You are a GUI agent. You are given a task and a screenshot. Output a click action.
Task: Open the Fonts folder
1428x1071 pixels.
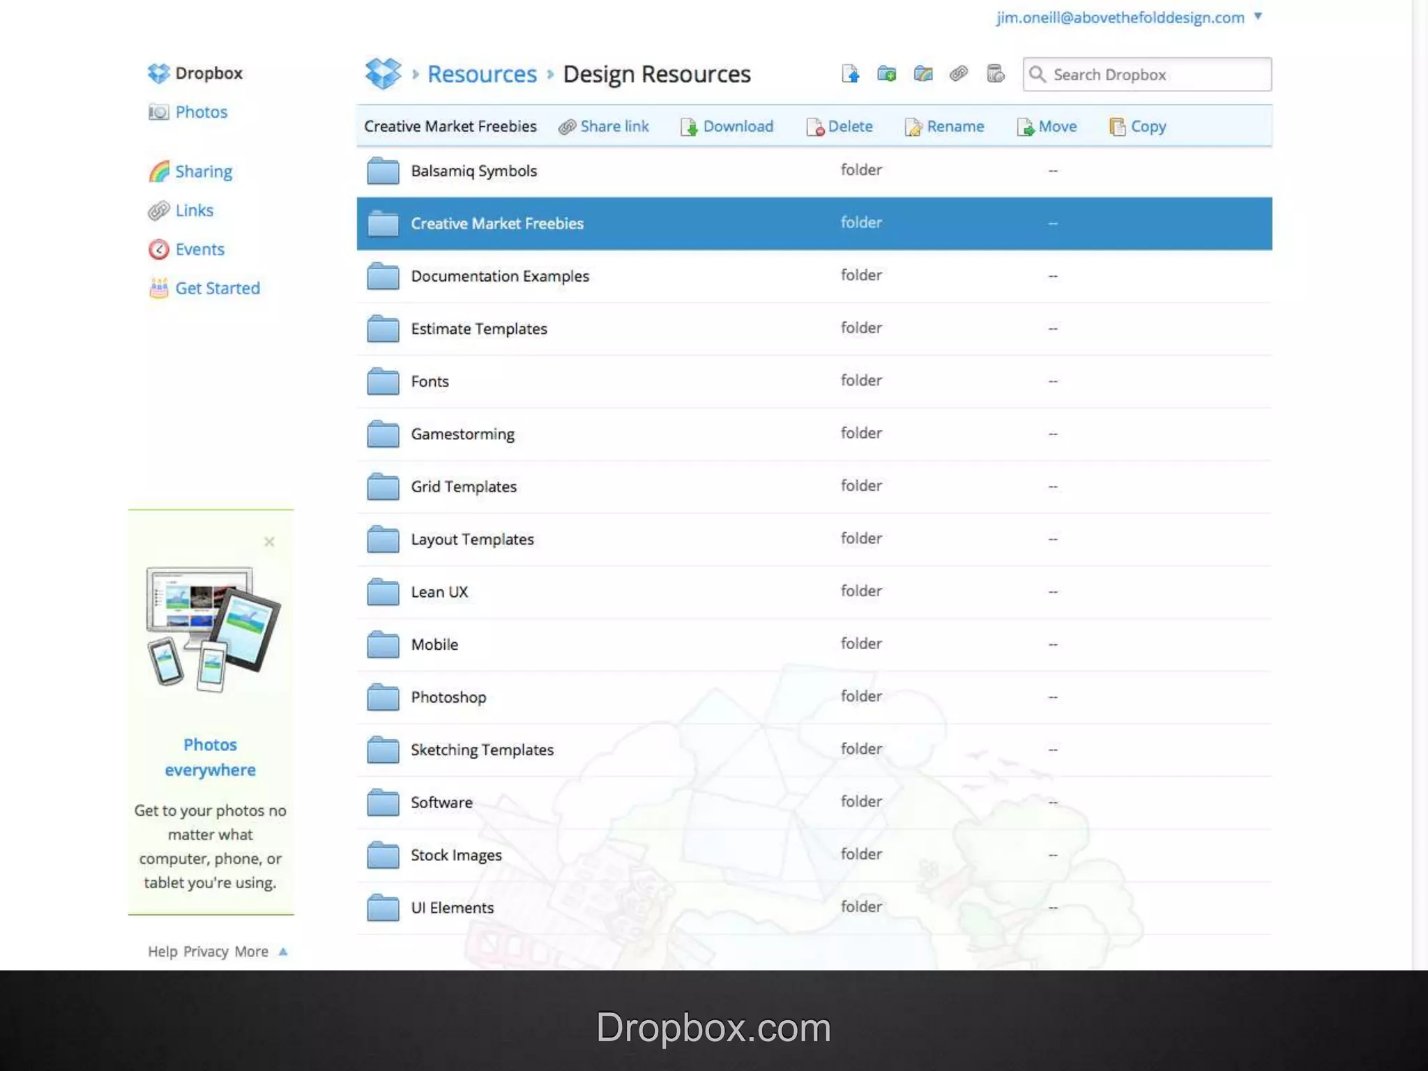[x=814, y=381]
